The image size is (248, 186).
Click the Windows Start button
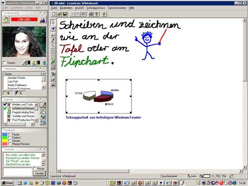(x=7, y=183)
